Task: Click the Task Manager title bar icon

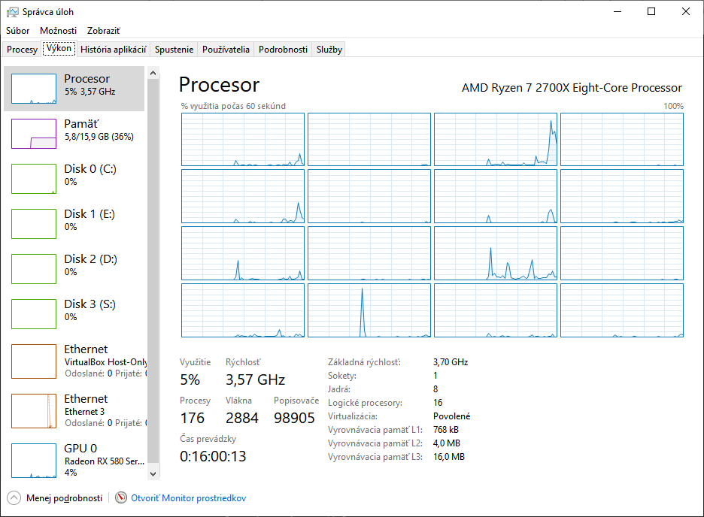Action: click(x=13, y=12)
